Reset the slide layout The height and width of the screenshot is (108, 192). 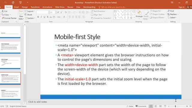click(x=28, y=15)
